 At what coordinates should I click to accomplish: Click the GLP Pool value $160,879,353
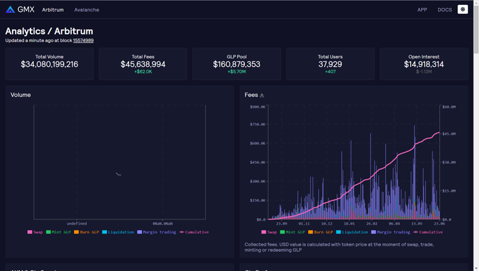click(237, 64)
